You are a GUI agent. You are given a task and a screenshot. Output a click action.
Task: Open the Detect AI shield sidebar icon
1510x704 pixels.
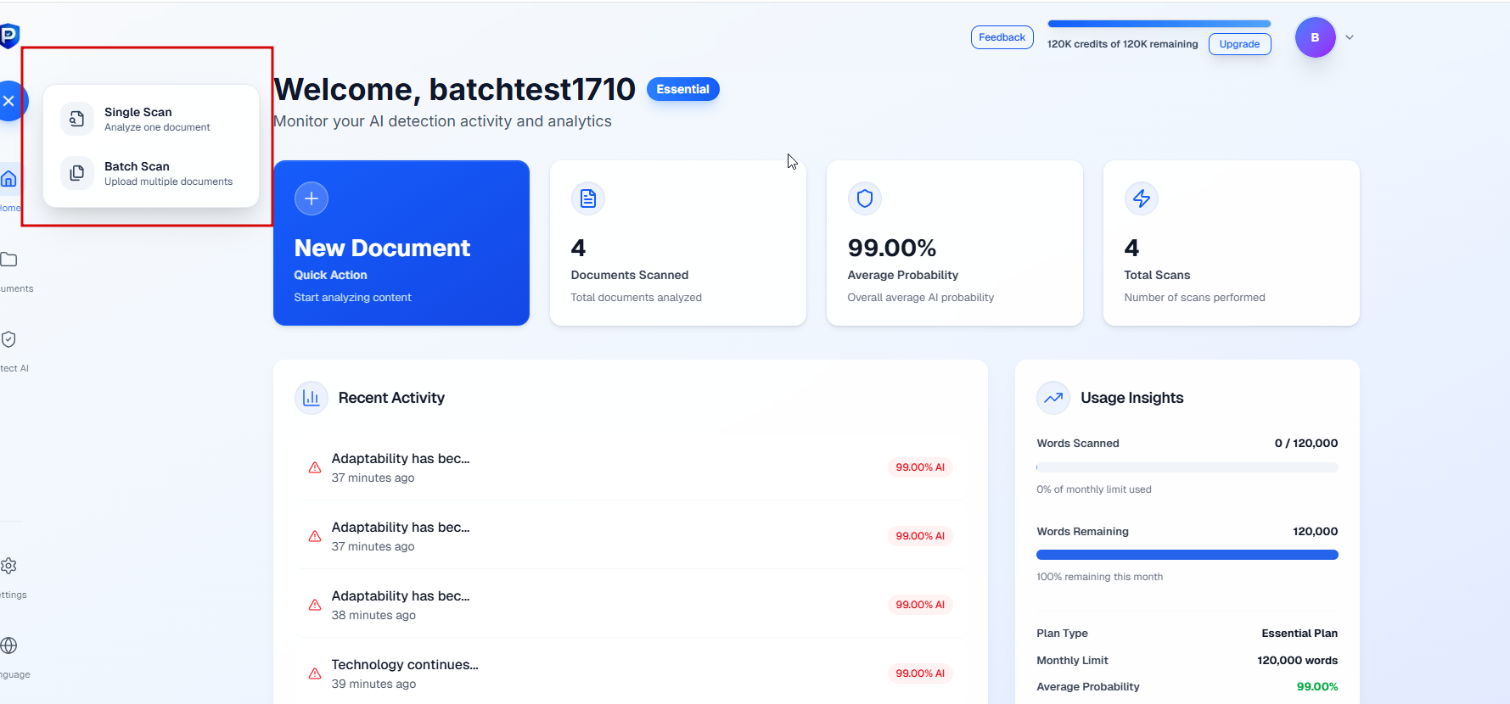click(8, 339)
